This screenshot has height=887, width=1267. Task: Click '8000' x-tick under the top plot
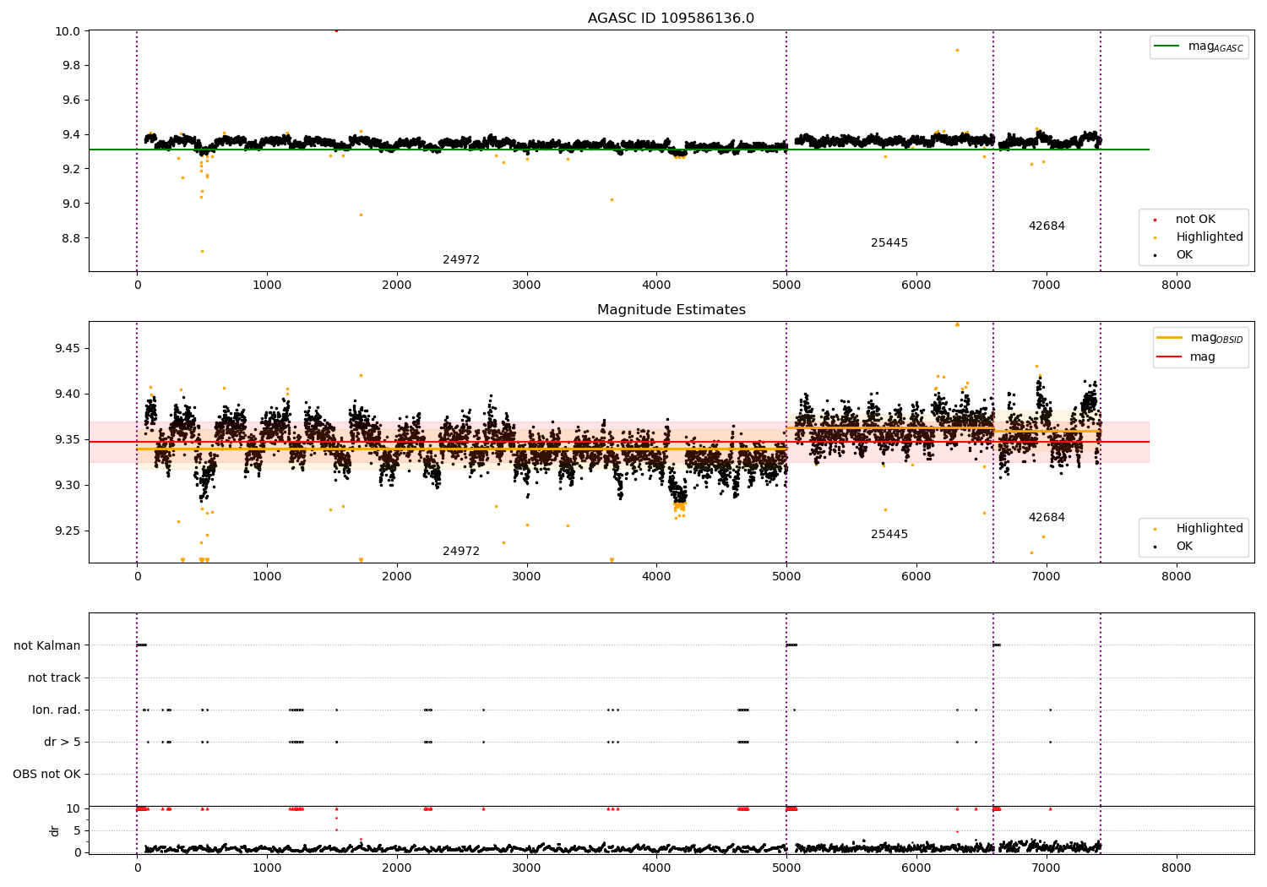1176,286
